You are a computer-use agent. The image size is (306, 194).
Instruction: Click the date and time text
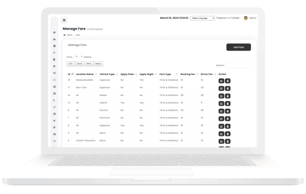(x=174, y=18)
